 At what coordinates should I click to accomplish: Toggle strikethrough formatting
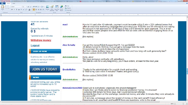(x=19, y=10)
